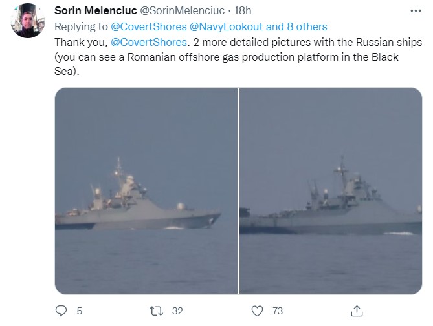
Task: Visit the @NavyLookout profile link
Action: (x=226, y=26)
